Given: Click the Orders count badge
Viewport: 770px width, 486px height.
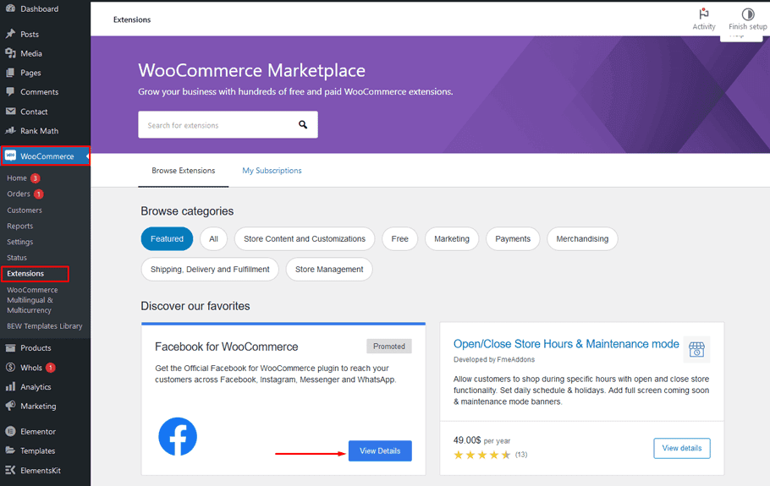Looking at the screenshot, I should tap(39, 194).
